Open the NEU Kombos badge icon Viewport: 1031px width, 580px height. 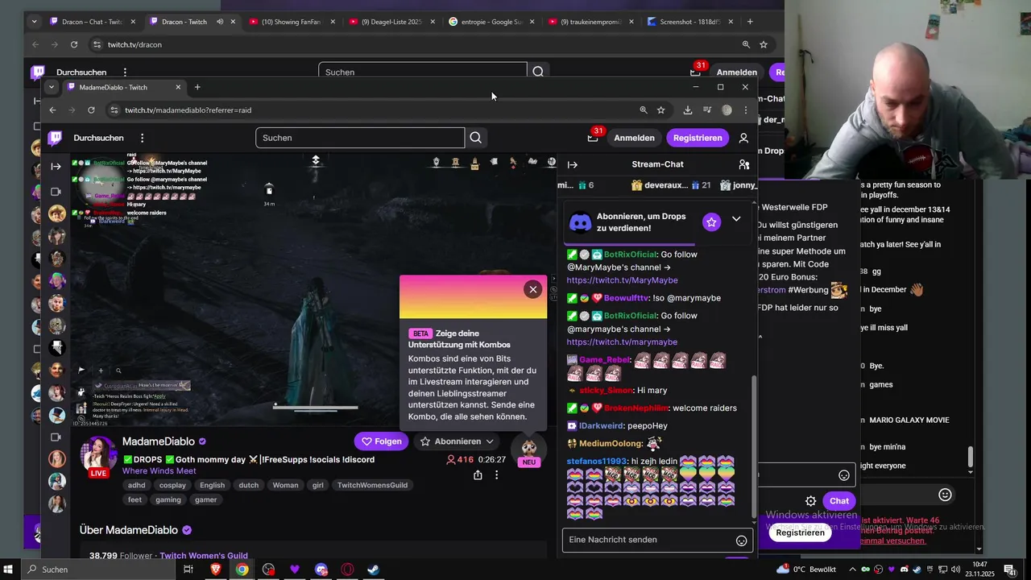pyautogui.click(x=529, y=451)
